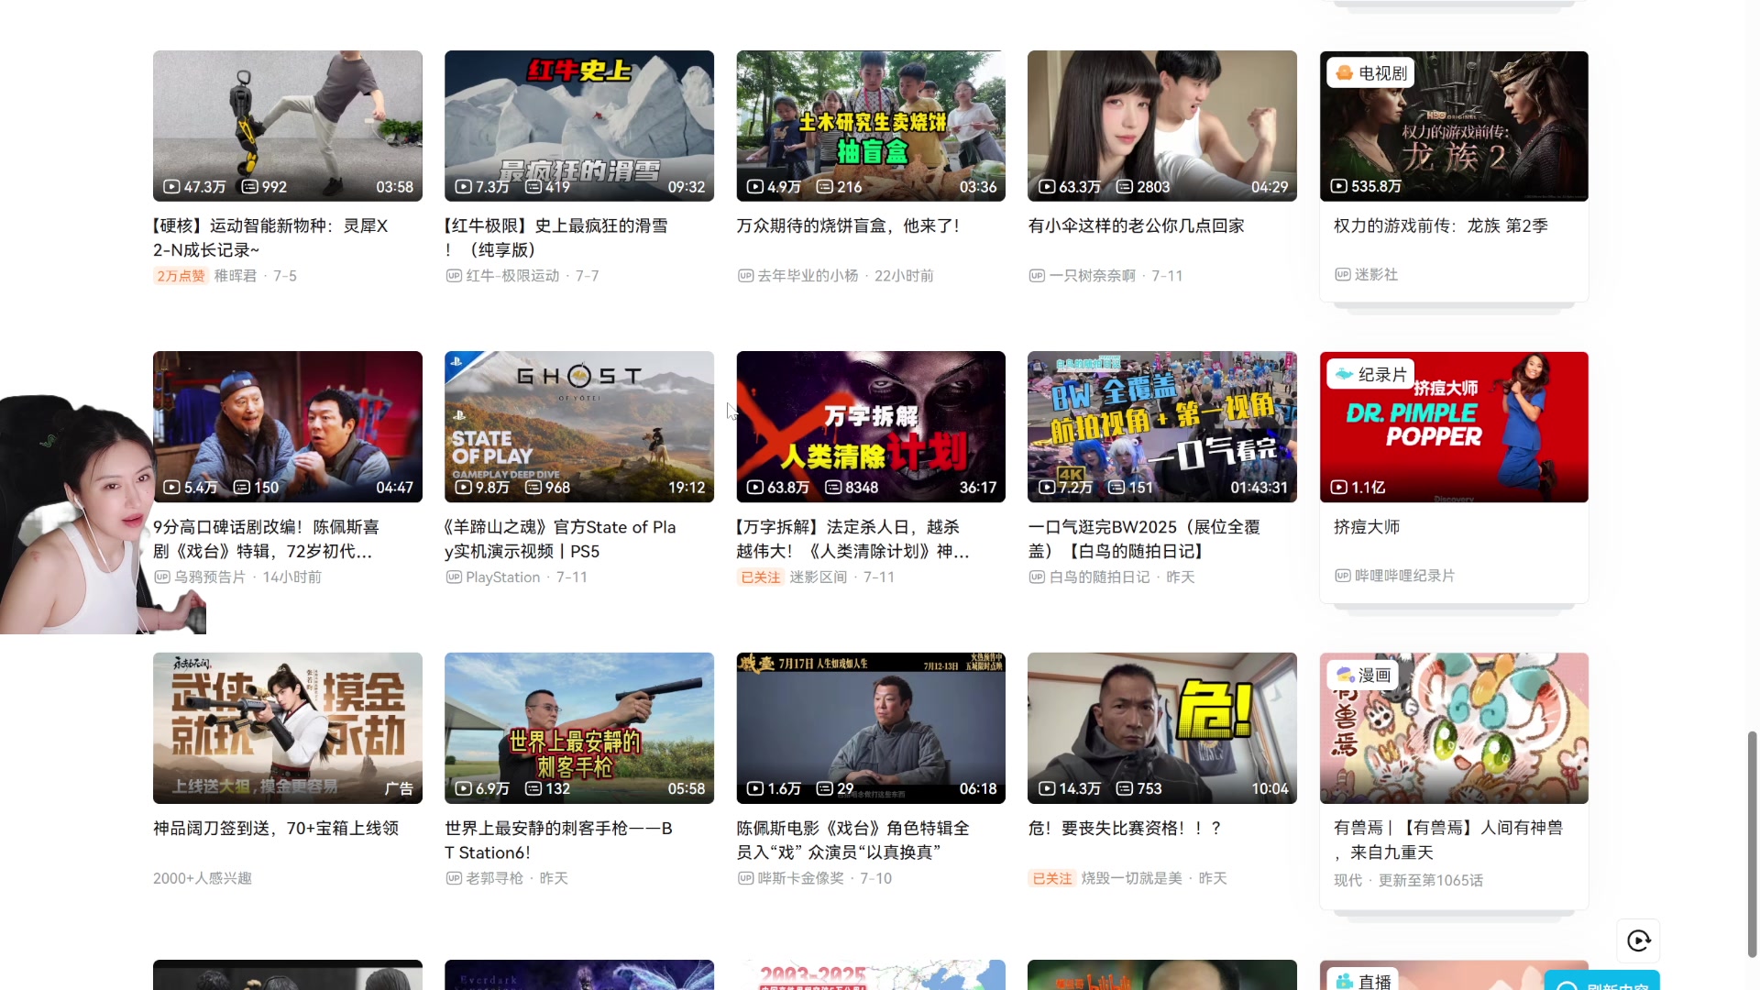Click the page vertical scrollbar thumb
This screenshot has width=1760, height=990.
[x=1752, y=844]
